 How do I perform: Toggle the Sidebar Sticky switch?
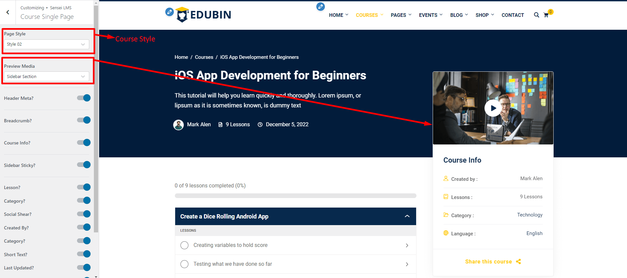coord(84,165)
